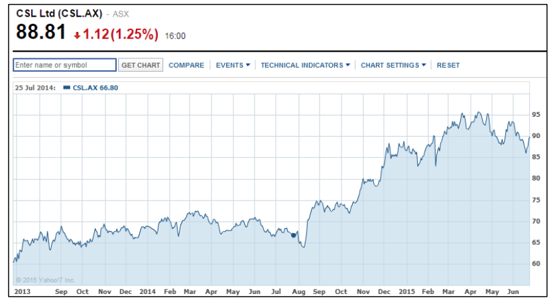The width and height of the screenshot is (555, 304).
Task: Click the 16:00 timestamp
Action: click(x=175, y=36)
